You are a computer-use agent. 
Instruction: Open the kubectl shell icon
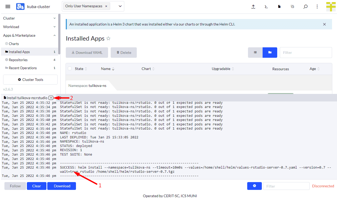point(266,7)
